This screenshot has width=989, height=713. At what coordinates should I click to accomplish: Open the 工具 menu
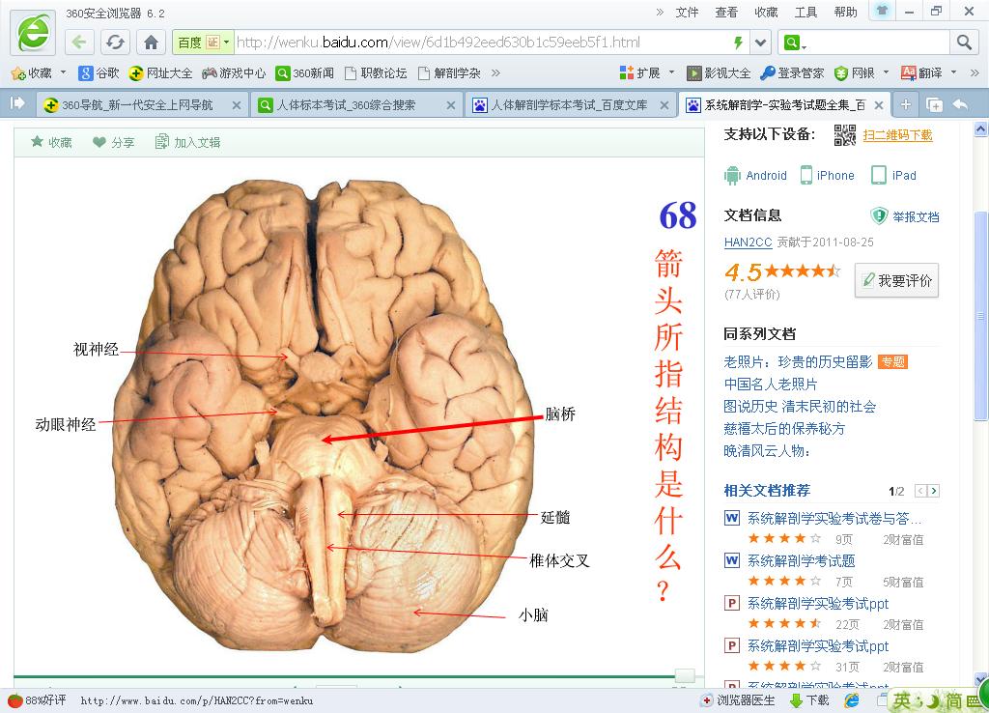(x=805, y=12)
